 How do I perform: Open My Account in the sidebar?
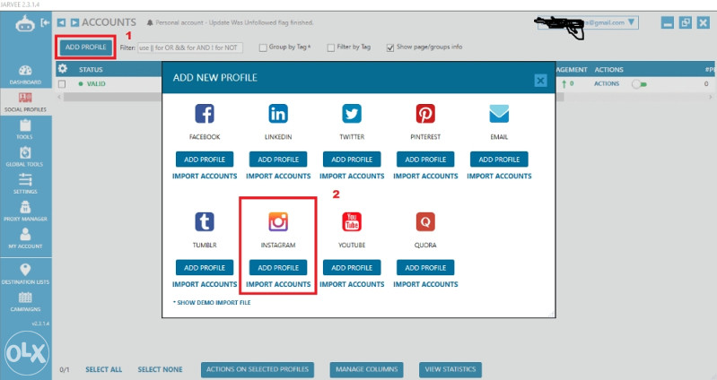pyautogui.click(x=25, y=239)
